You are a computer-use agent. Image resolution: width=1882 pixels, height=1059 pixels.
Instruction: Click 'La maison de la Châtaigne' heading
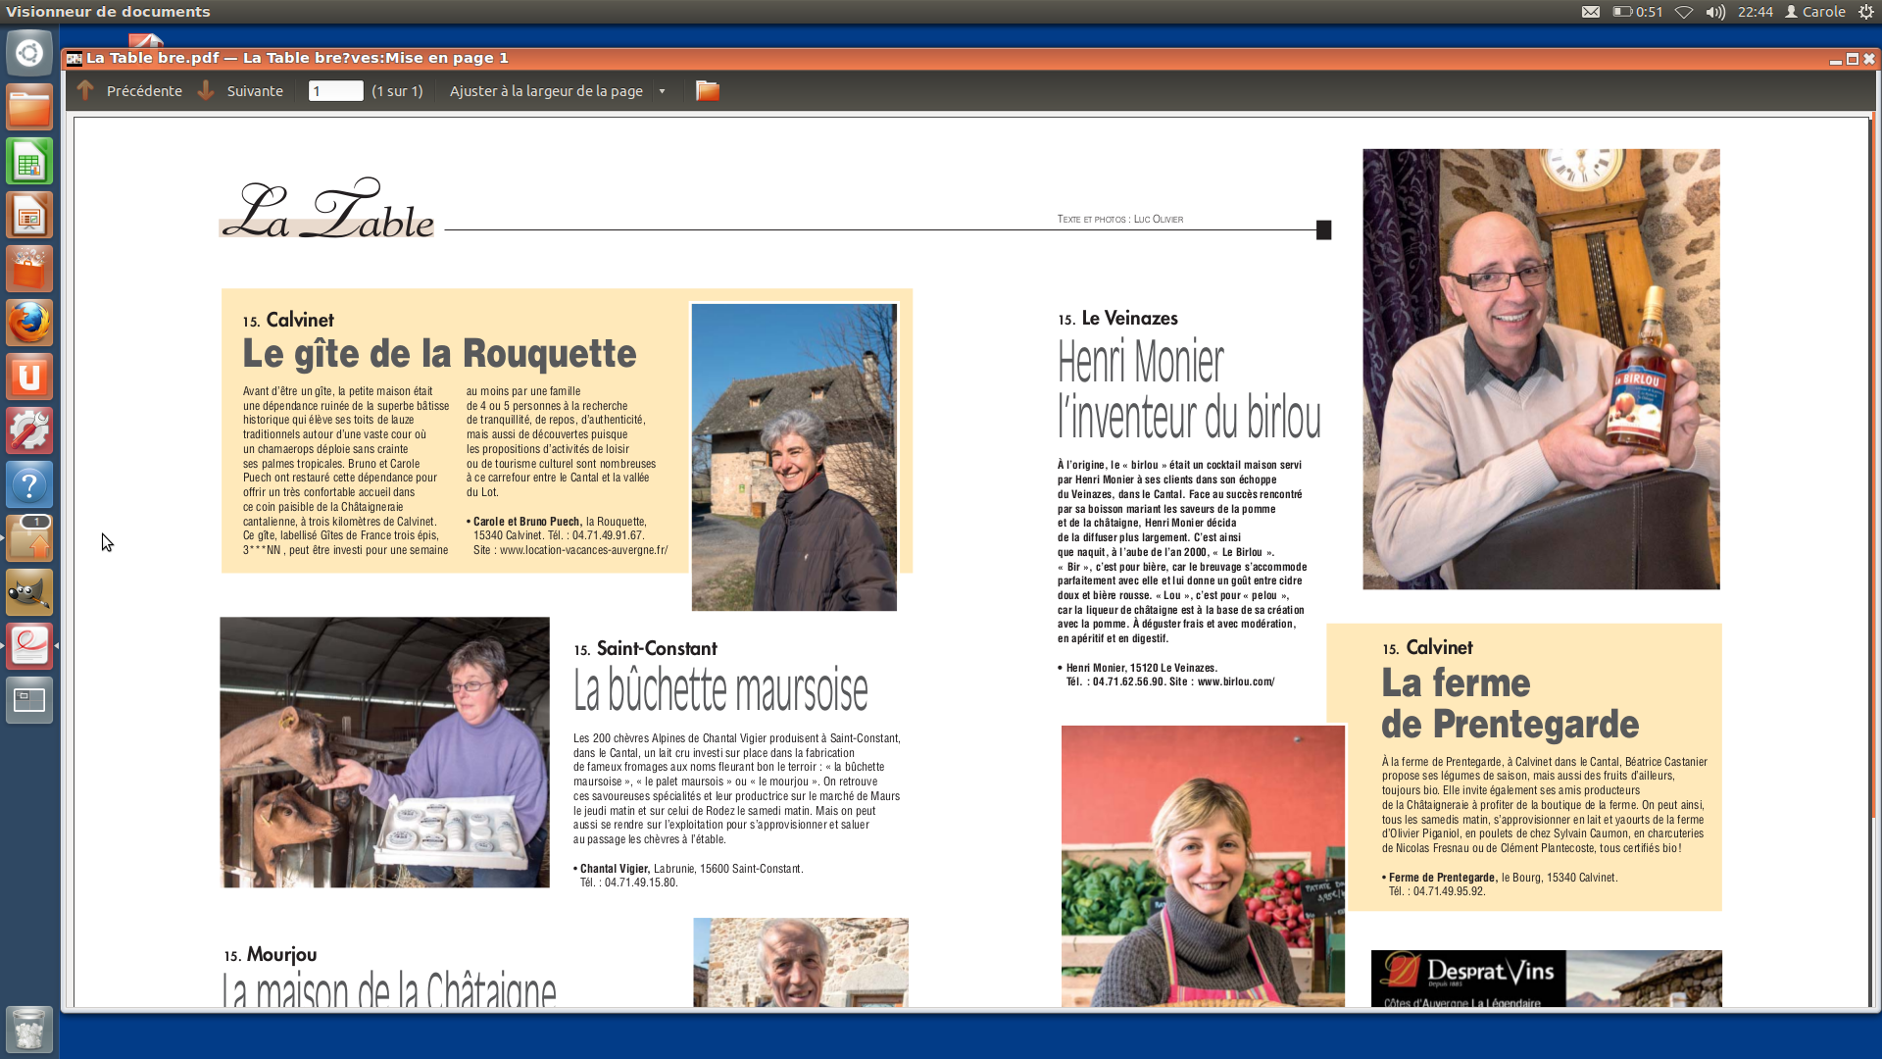tap(389, 988)
